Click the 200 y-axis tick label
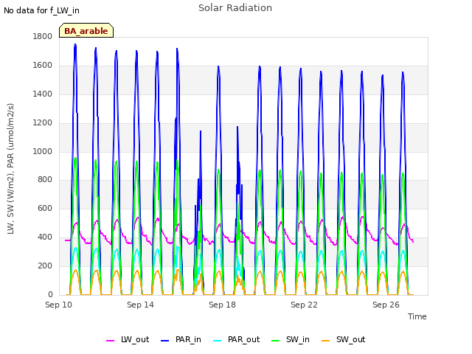 click(x=45, y=265)
